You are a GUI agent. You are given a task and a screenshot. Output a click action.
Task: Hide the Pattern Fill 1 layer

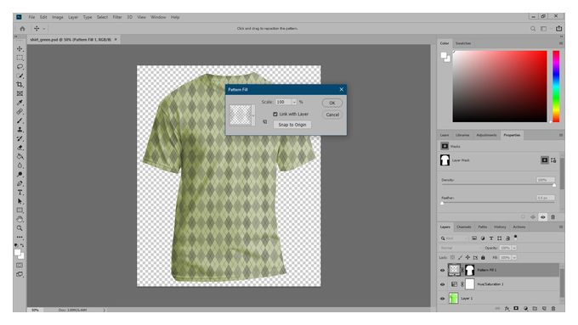[442, 270]
